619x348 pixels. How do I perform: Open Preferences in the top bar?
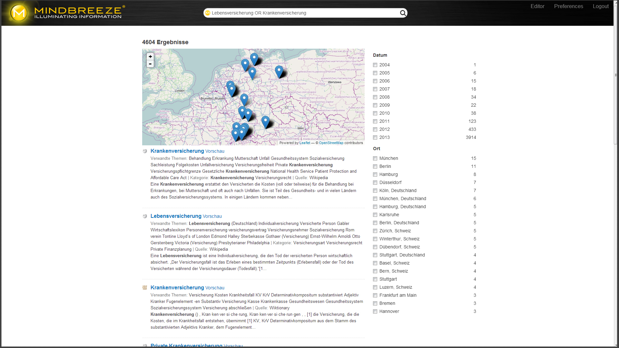pos(568,6)
